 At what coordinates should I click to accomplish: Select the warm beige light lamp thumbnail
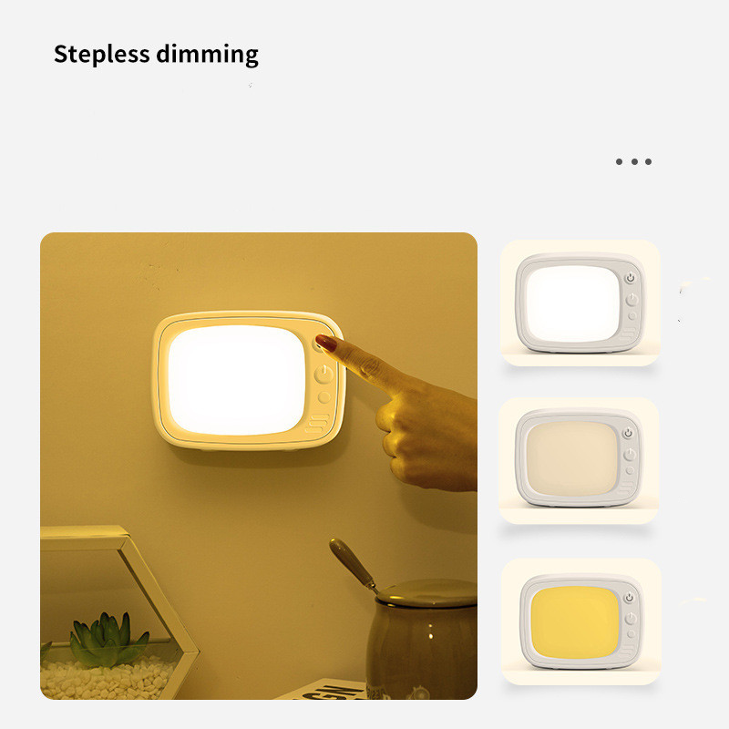[x=579, y=460]
